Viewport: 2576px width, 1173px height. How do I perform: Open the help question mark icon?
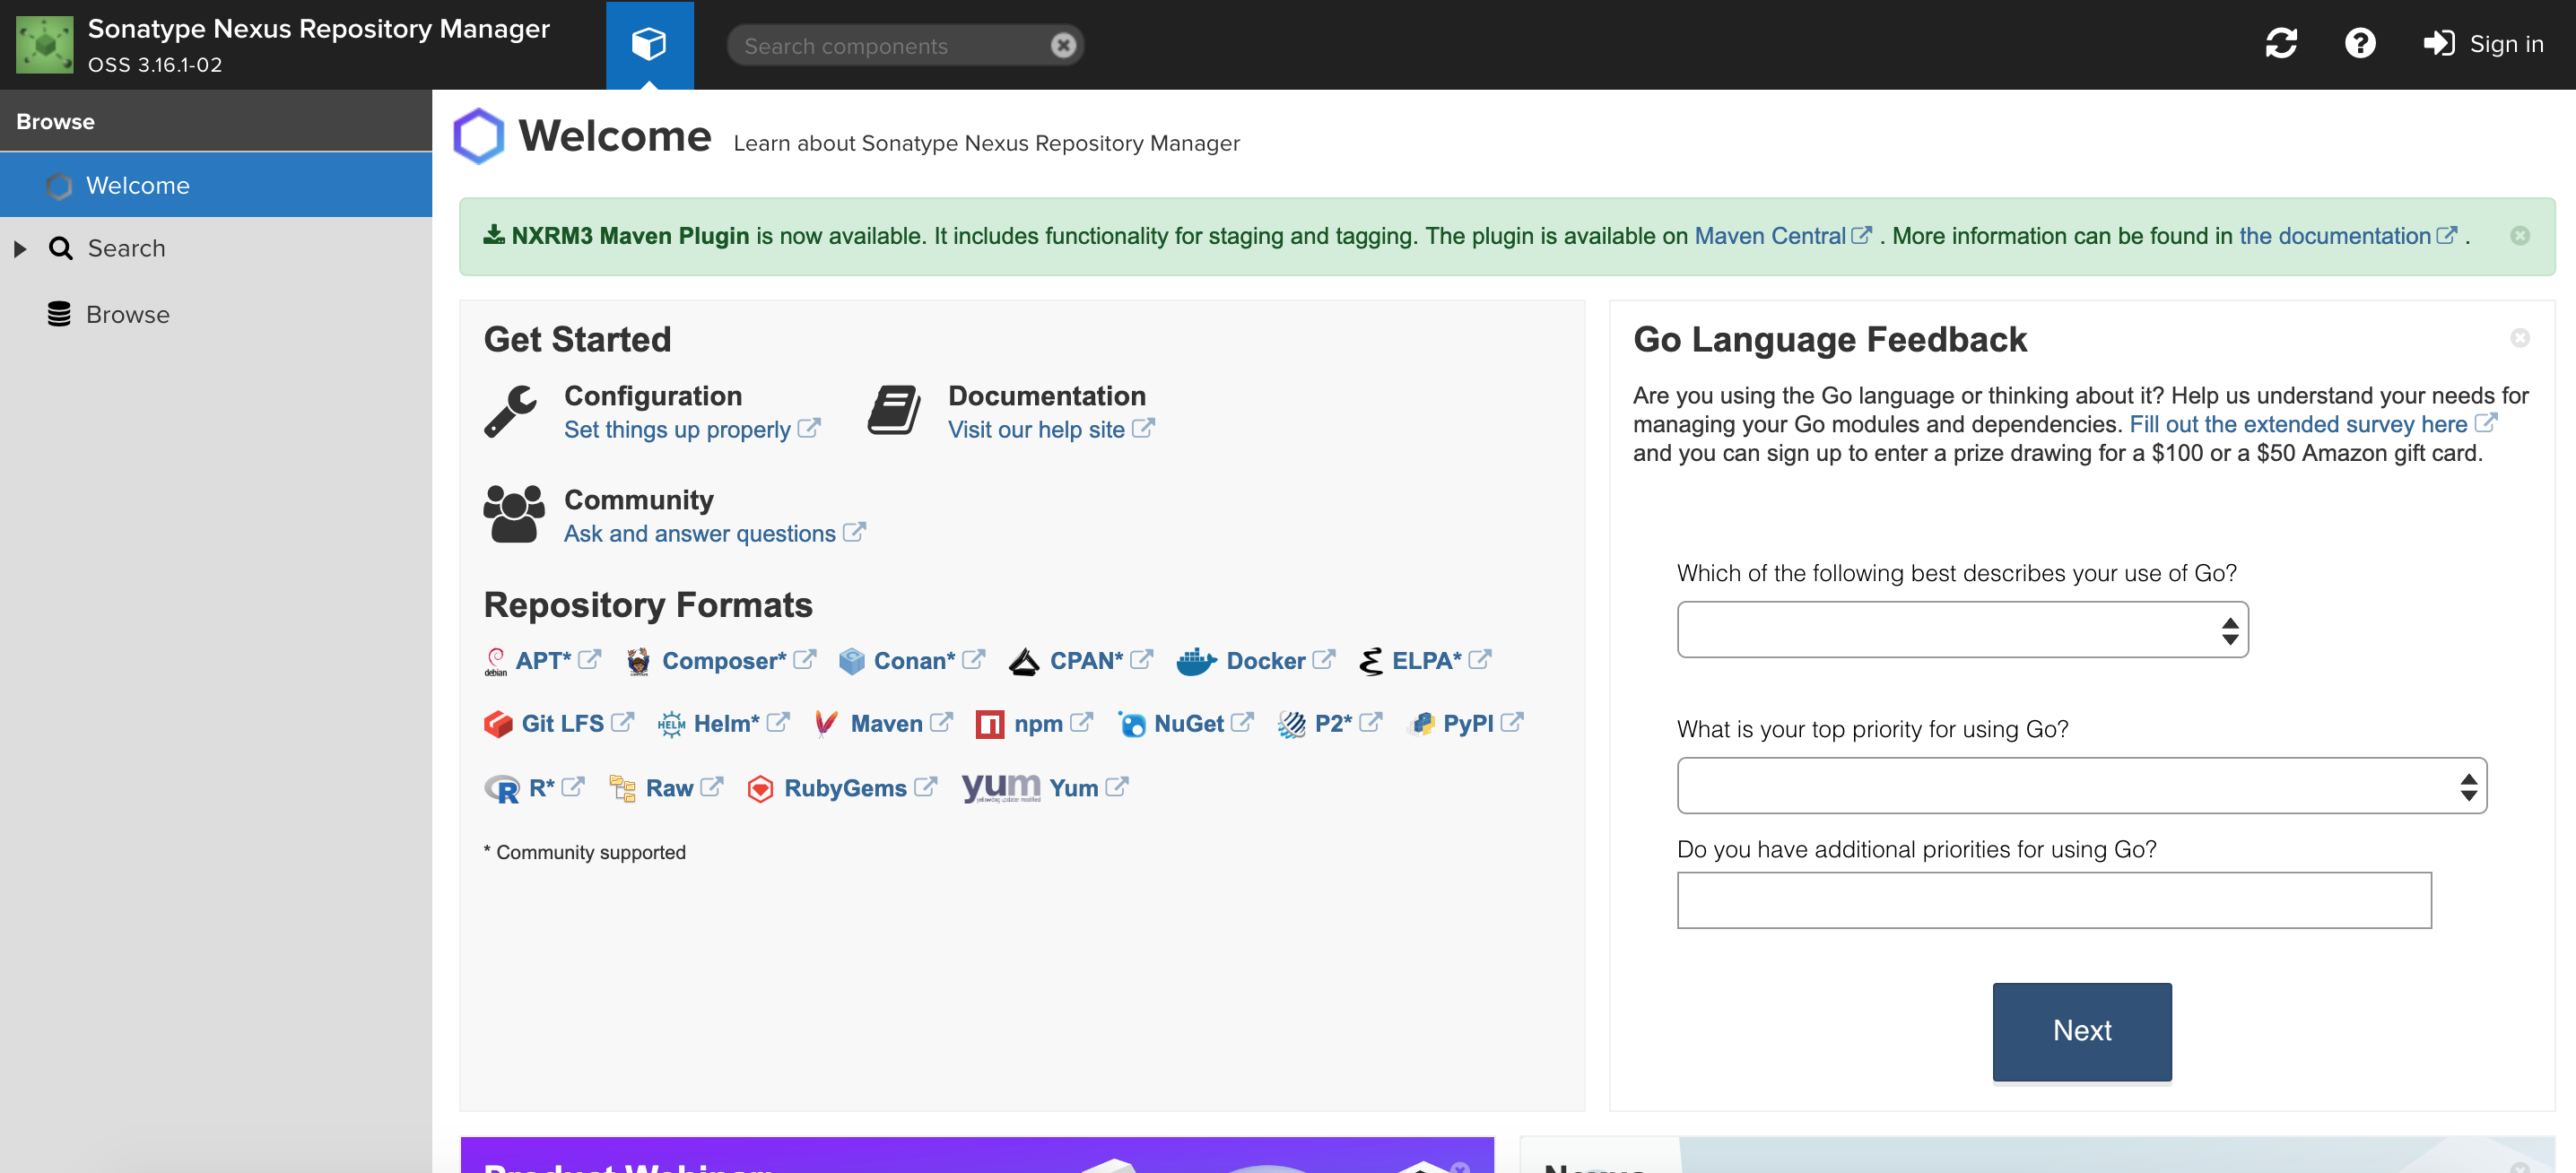pyautogui.click(x=2360, y=44)
